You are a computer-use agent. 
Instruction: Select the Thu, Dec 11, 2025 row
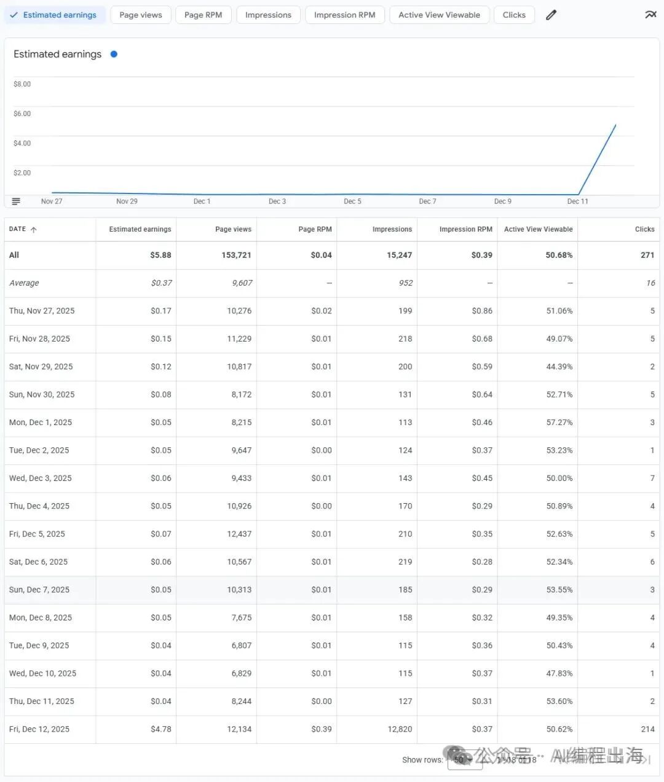click(332, 701)
